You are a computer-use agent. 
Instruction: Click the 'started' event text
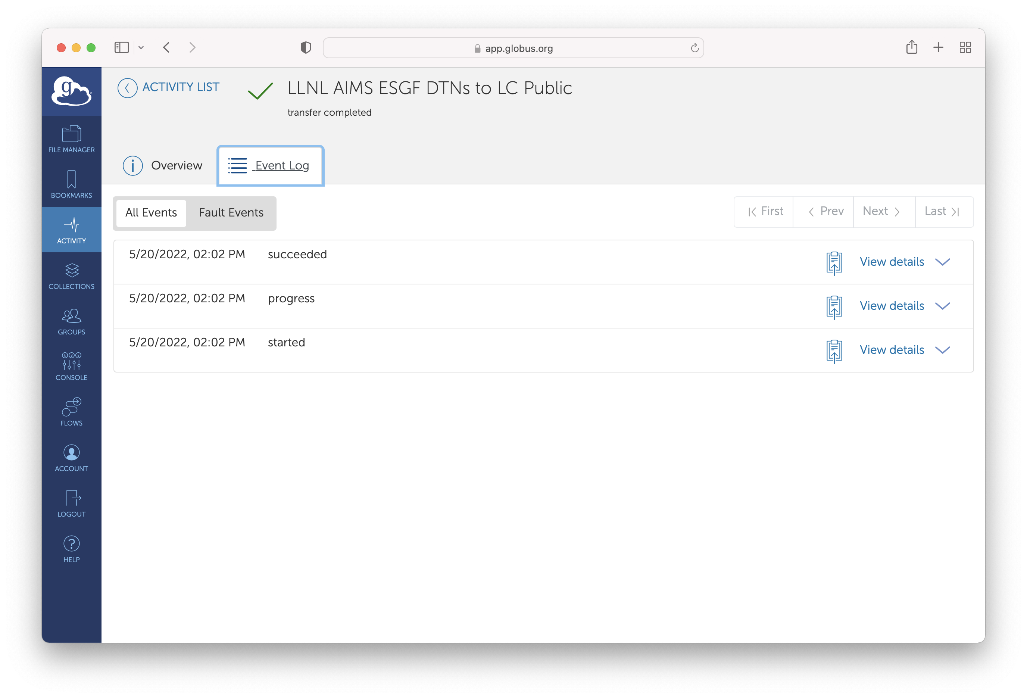coord(286,343)
